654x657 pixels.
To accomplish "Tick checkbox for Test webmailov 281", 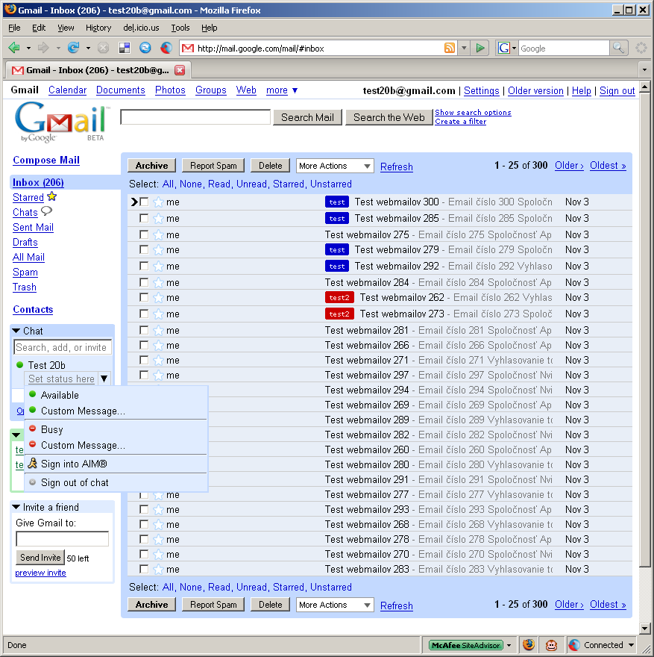I will [x=144, y=330].
